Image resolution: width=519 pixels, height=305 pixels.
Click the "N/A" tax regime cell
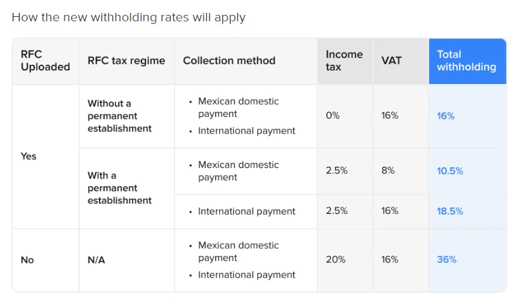(98, 260)
